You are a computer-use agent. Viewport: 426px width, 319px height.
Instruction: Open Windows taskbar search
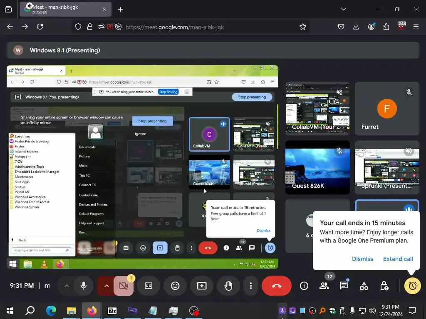(30, 311)
